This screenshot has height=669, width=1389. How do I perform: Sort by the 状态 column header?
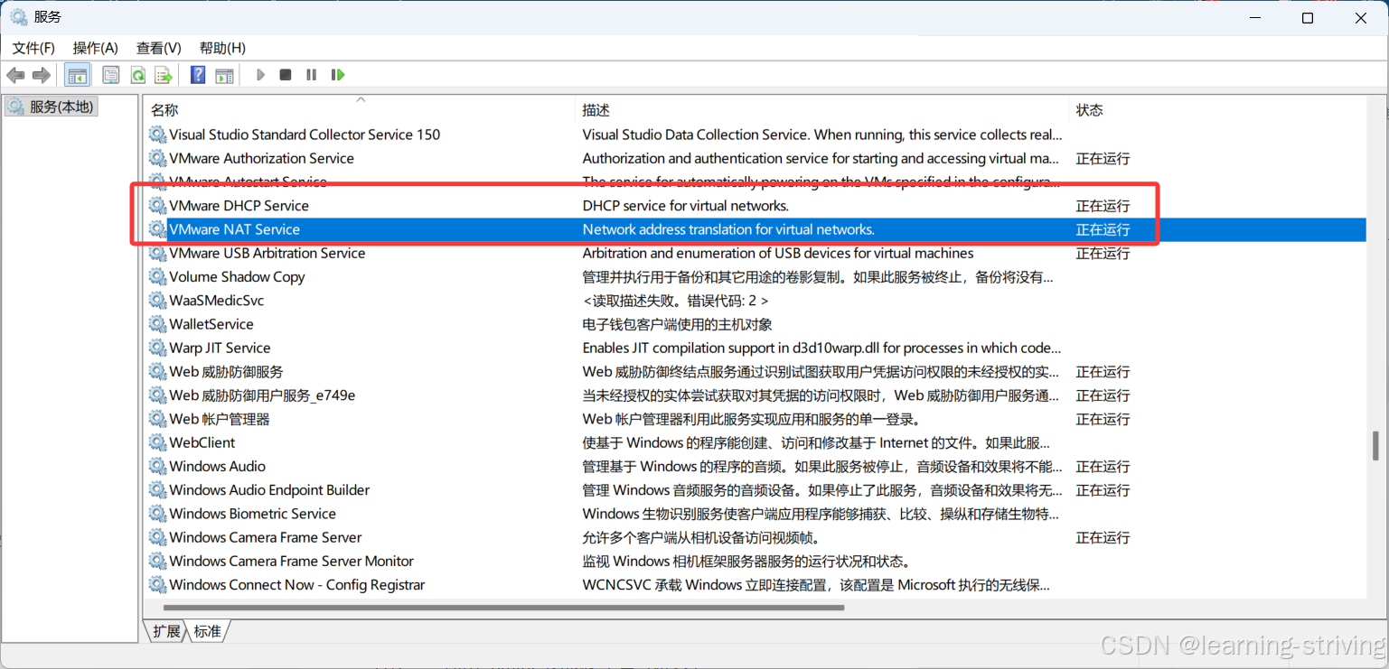coord(1090,109)
